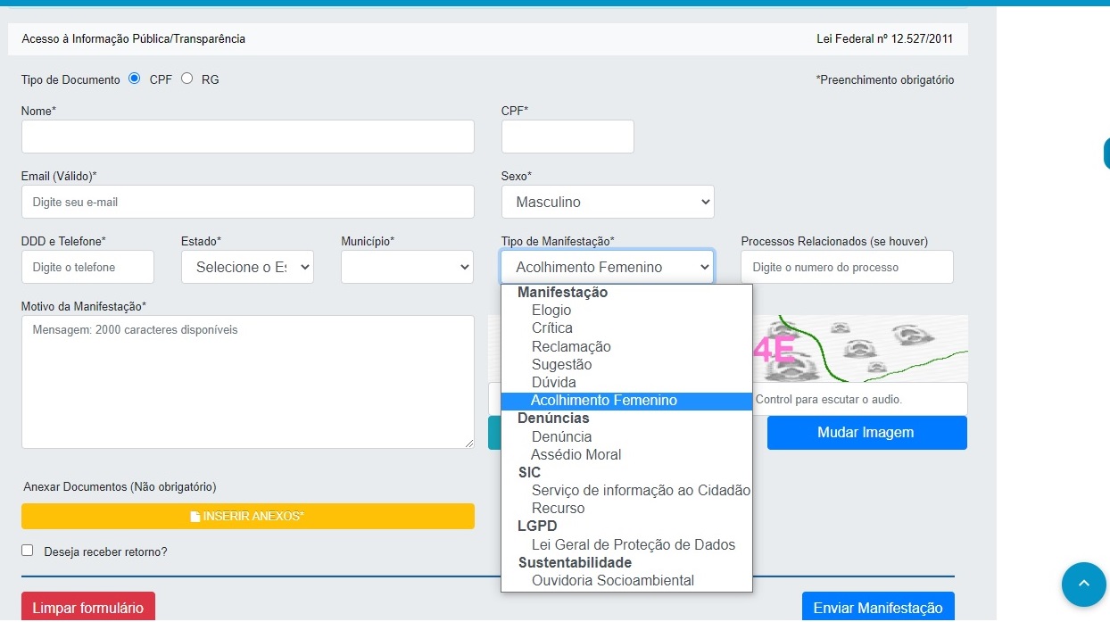1110x622 pixels.
Task: Click the Limpar formulário button
Action: pos(88,608)
